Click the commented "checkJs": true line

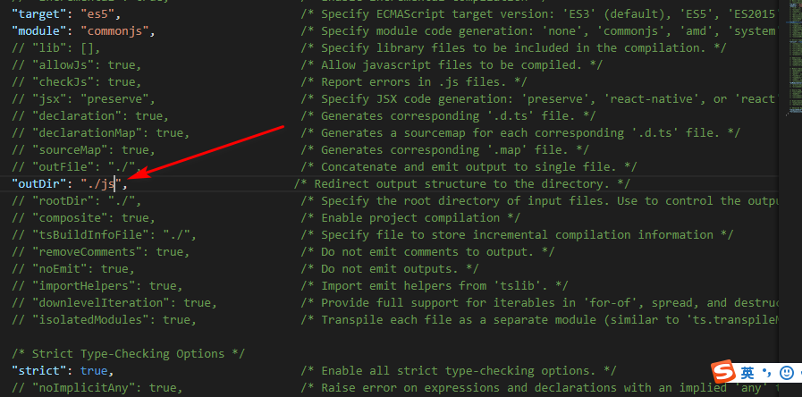point(77,82)
